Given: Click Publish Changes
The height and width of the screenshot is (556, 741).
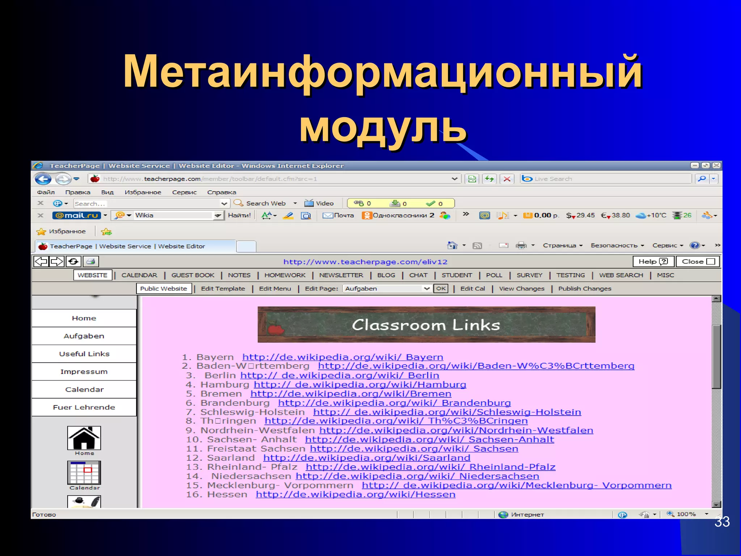Looking at the screenshot, I should [x=584, y=288].
